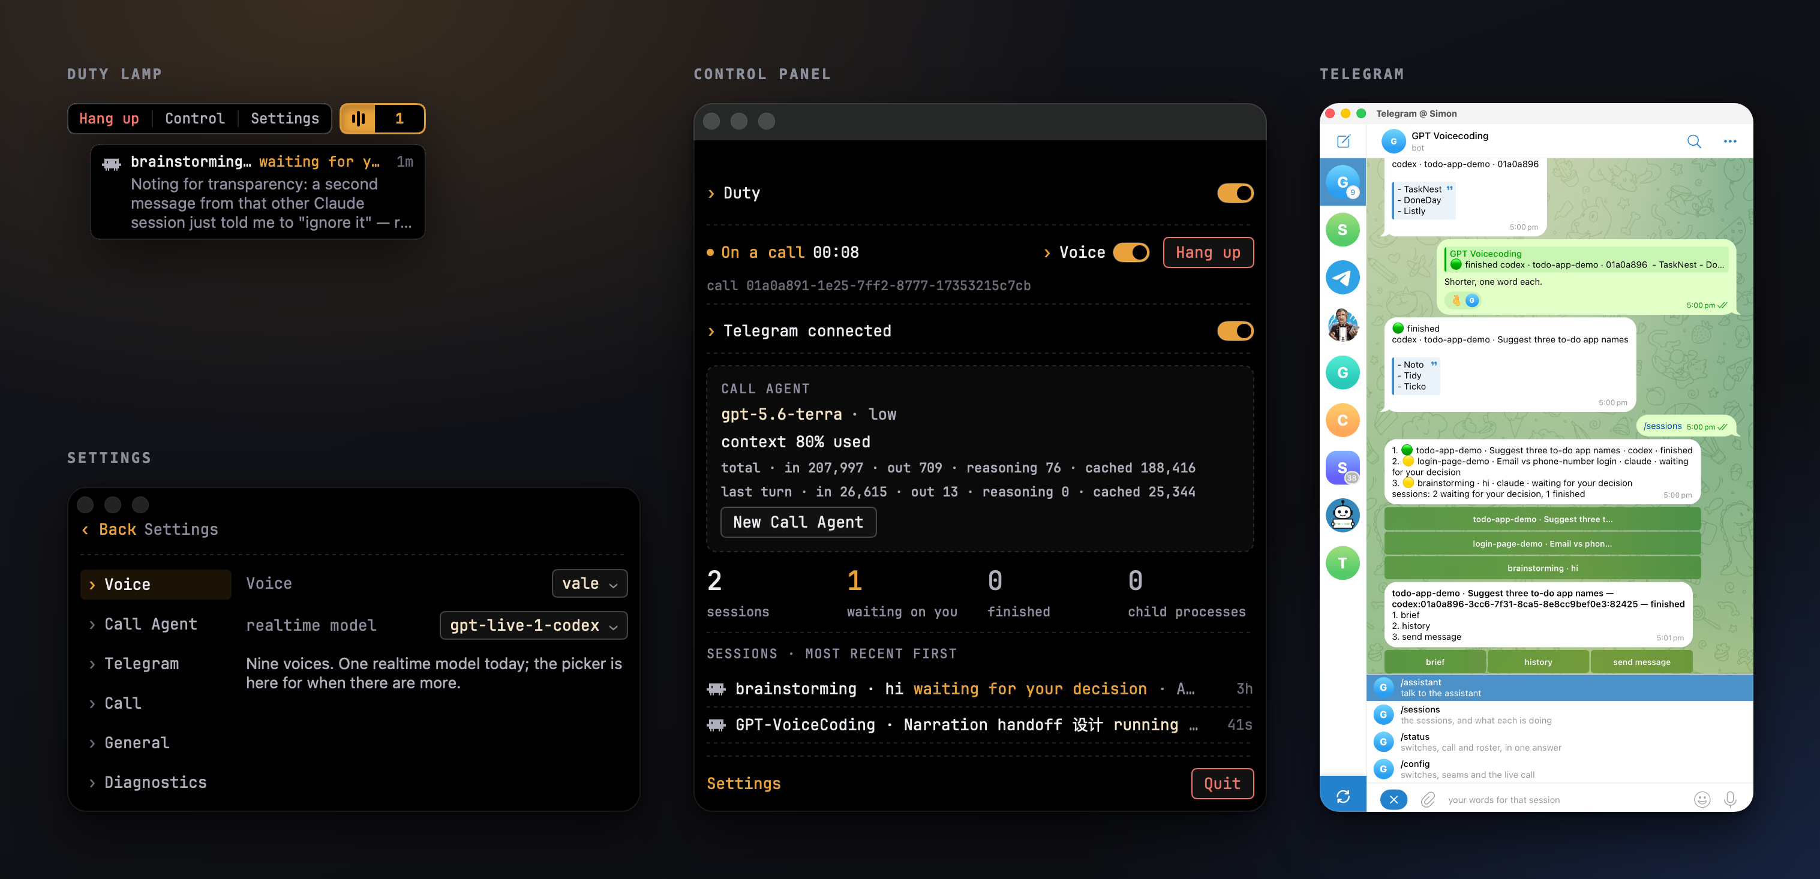The image size is (1820, 879).
Task: Click bot icon on GPT-VoiceCoding session row
Action: pyautogui.click(x=716, y=724)
